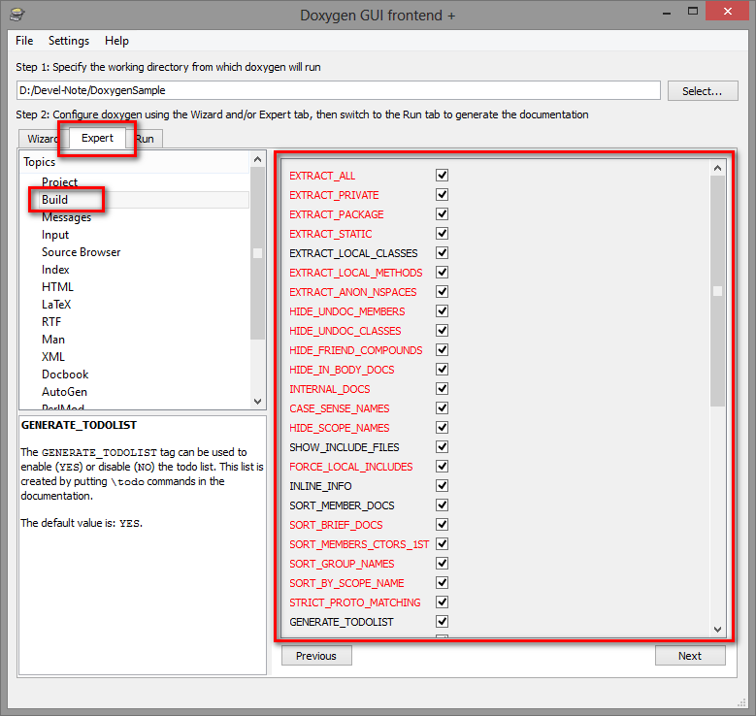Toggle the HIDE_UNDOC_CLASSES checkbox

pyautogui.click(x=442, y=330)
